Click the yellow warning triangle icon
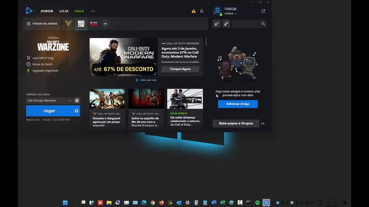Viewport: 369px width, 207px height. (193, 11)
